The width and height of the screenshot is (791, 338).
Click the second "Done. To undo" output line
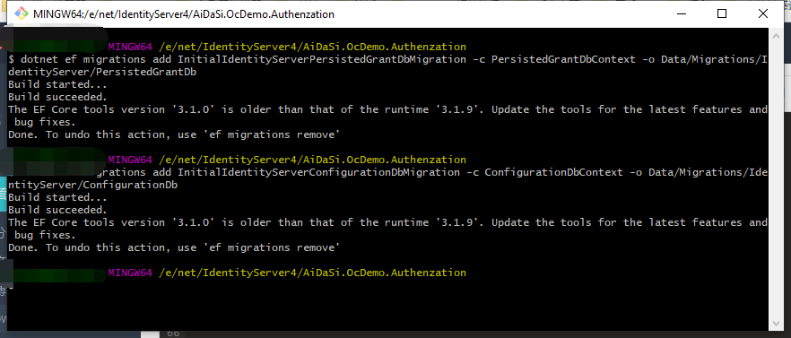click(174, 247)
